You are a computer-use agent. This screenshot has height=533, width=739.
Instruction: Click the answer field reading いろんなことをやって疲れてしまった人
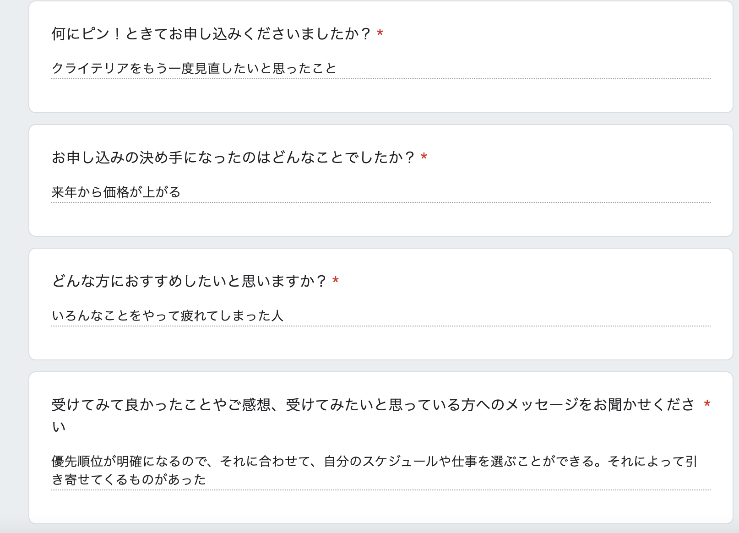[168, 315]
